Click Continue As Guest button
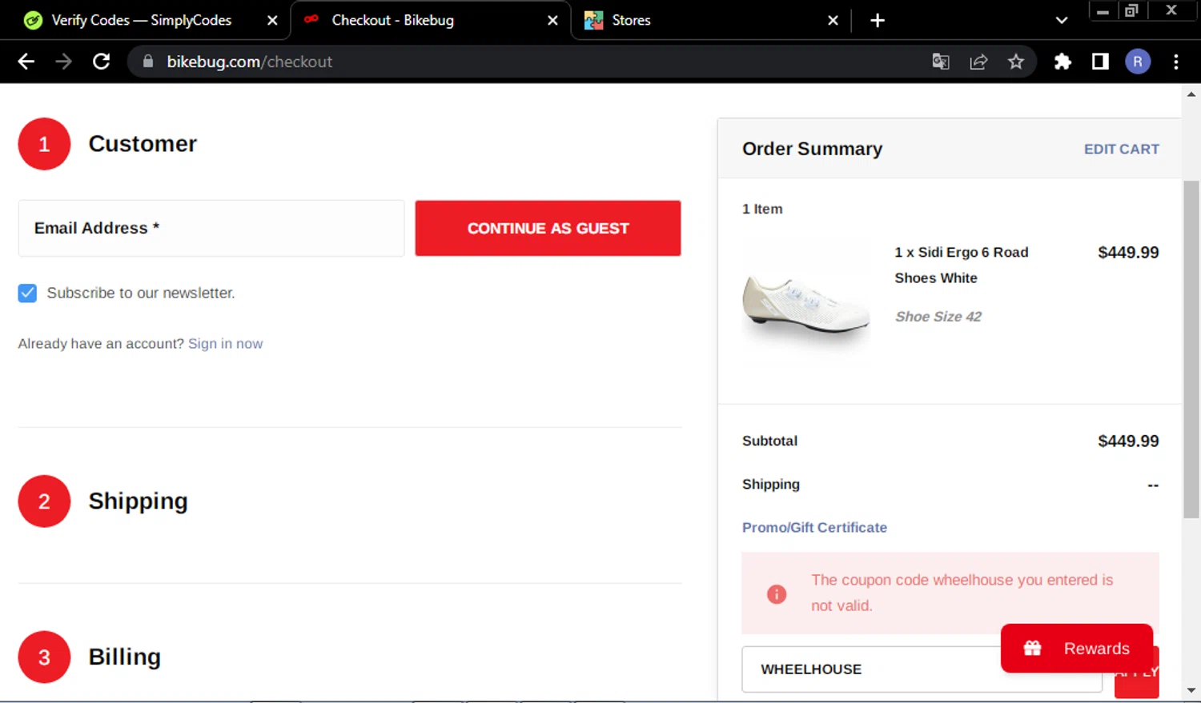This screenshot has height=703, width=1201. (x=548, y=228)
